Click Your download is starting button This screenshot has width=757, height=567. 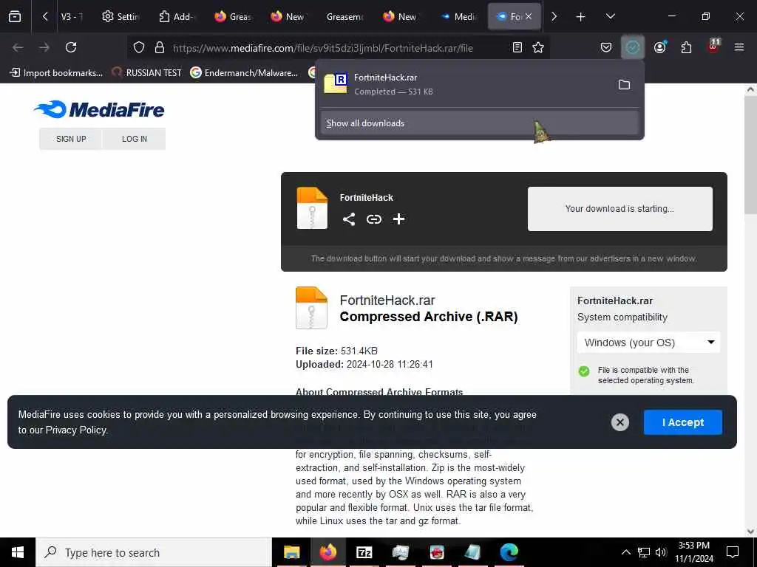pyautogui.click(x=620, y=209)
